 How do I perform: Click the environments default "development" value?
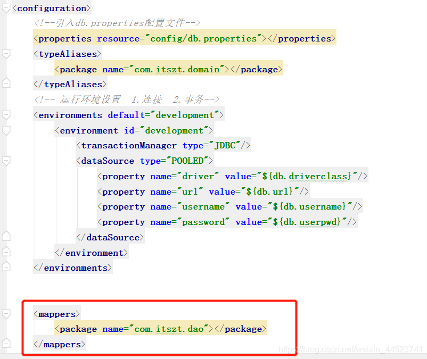click(x=185, y=115)
